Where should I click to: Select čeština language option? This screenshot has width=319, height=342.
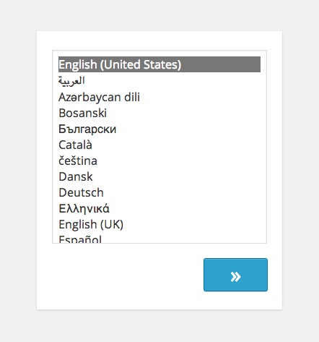pos(159,161)
